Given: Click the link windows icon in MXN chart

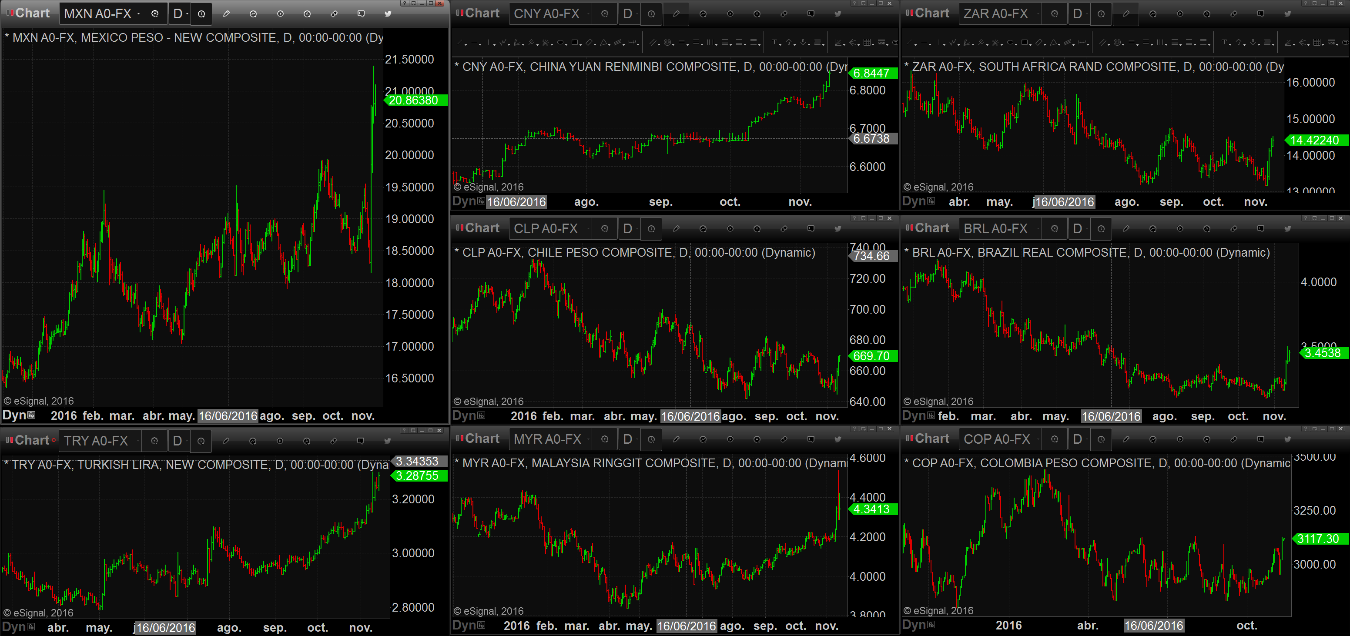Looking at the screenshot, I should [334, 13].
